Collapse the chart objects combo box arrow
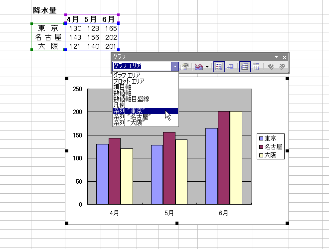Image resolution: width=329 pixels, height=249 pixels. (175, 67)
